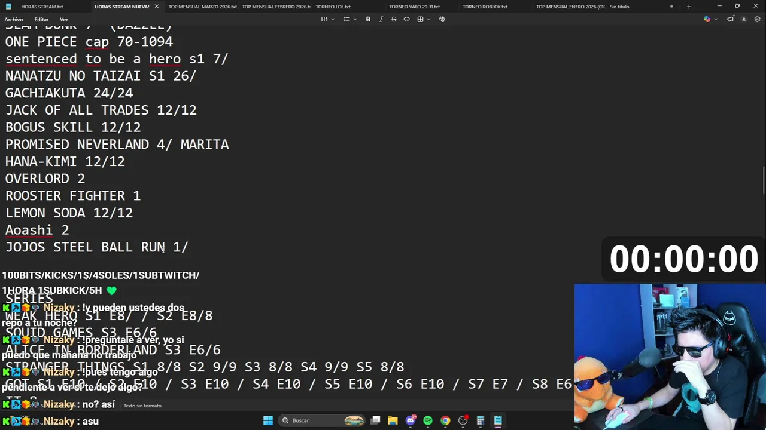Switch to the TORNEO LOL.txt tab
Viewport: 766px width, 430px height.
point(333,7)
